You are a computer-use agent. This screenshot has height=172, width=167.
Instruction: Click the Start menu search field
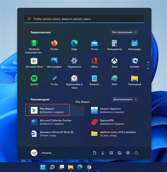(x=84, y=19)
